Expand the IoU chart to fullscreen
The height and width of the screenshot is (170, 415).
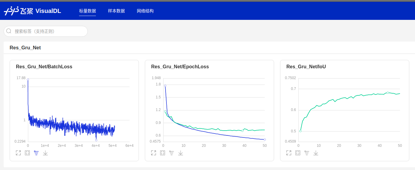pyautogui.click(x=289, y=153)
